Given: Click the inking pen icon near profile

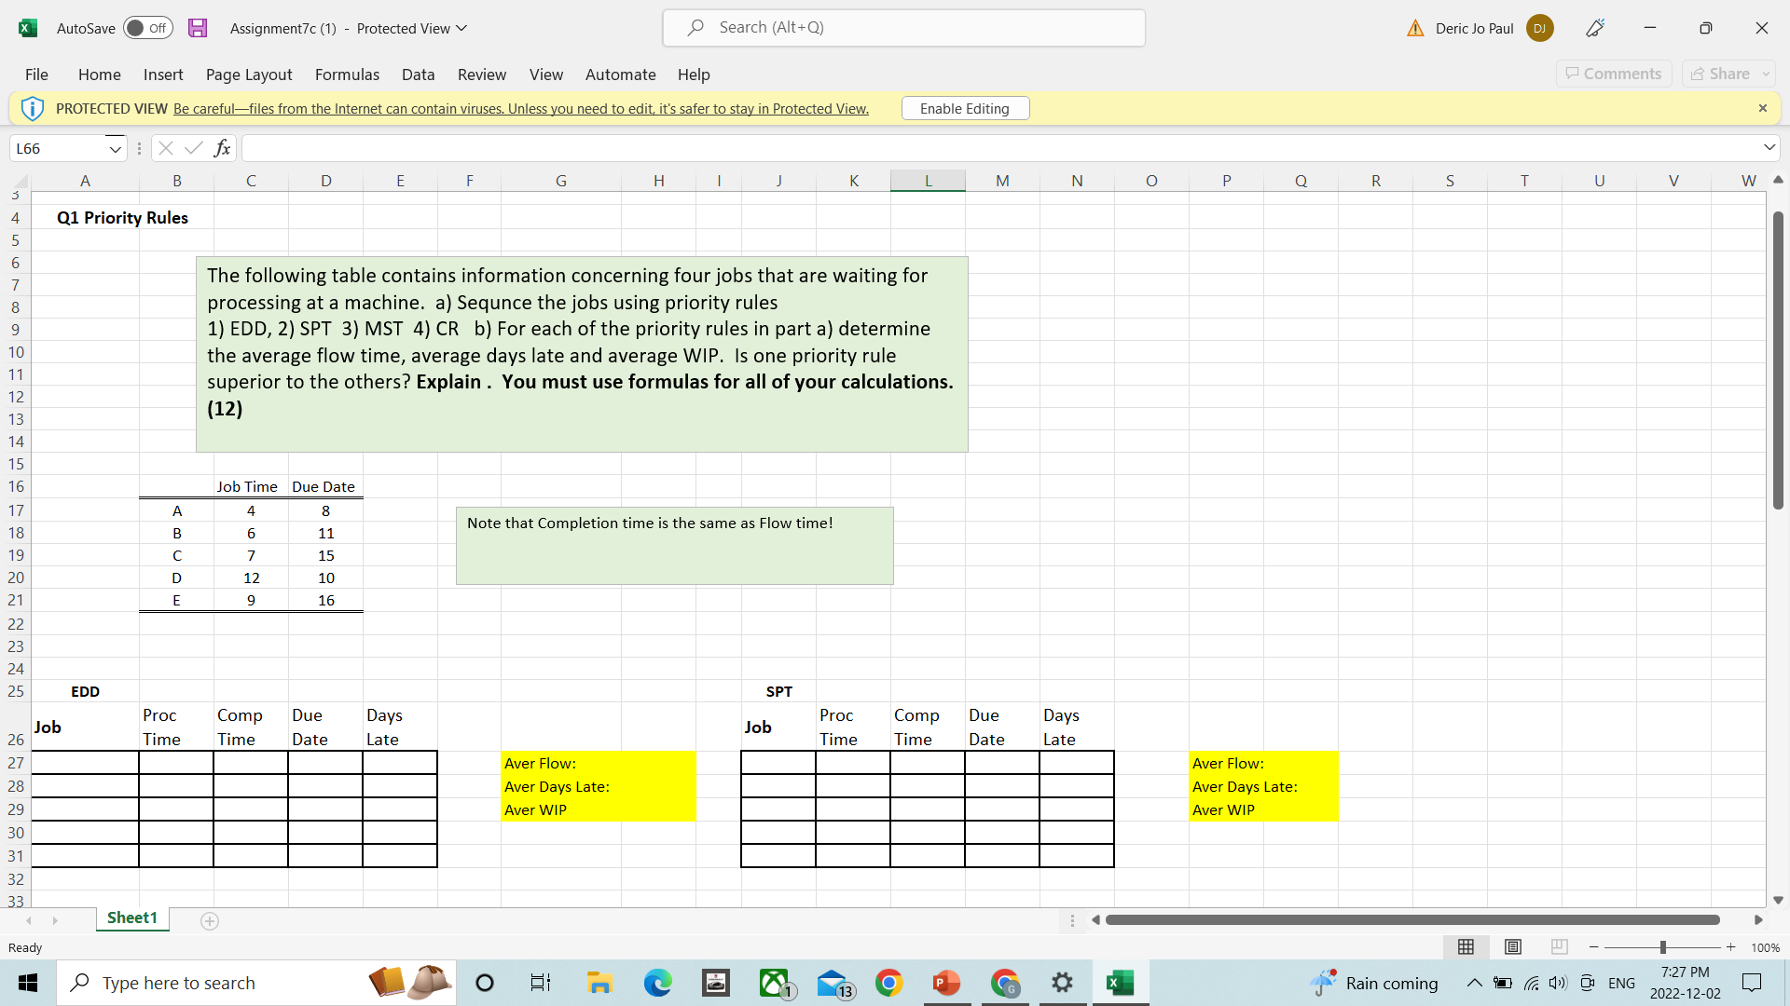Looking at the screenshot, I should tap(1594, 28).
